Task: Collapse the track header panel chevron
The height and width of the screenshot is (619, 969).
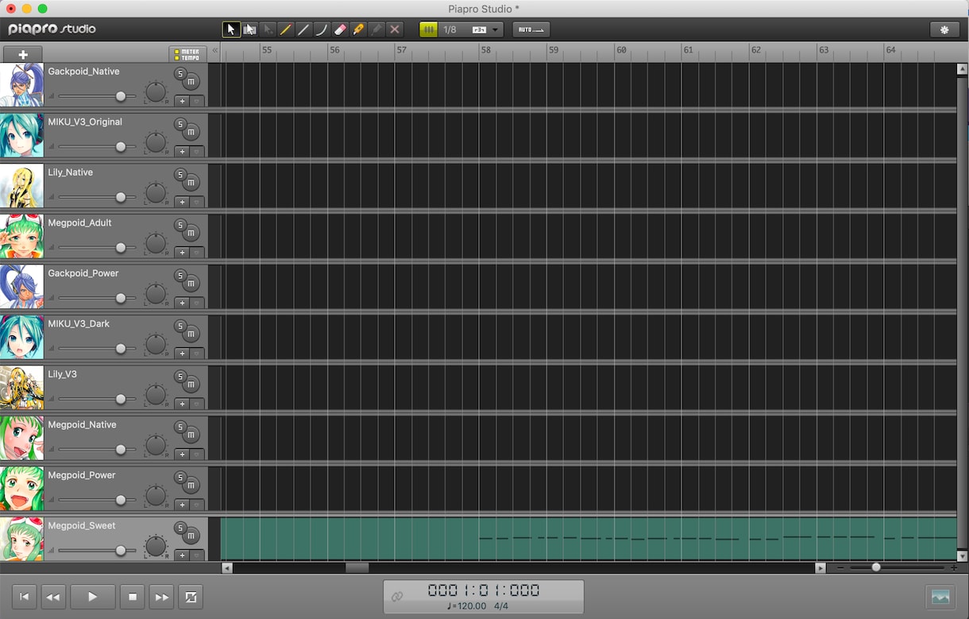Action: (x=214, y=50)
